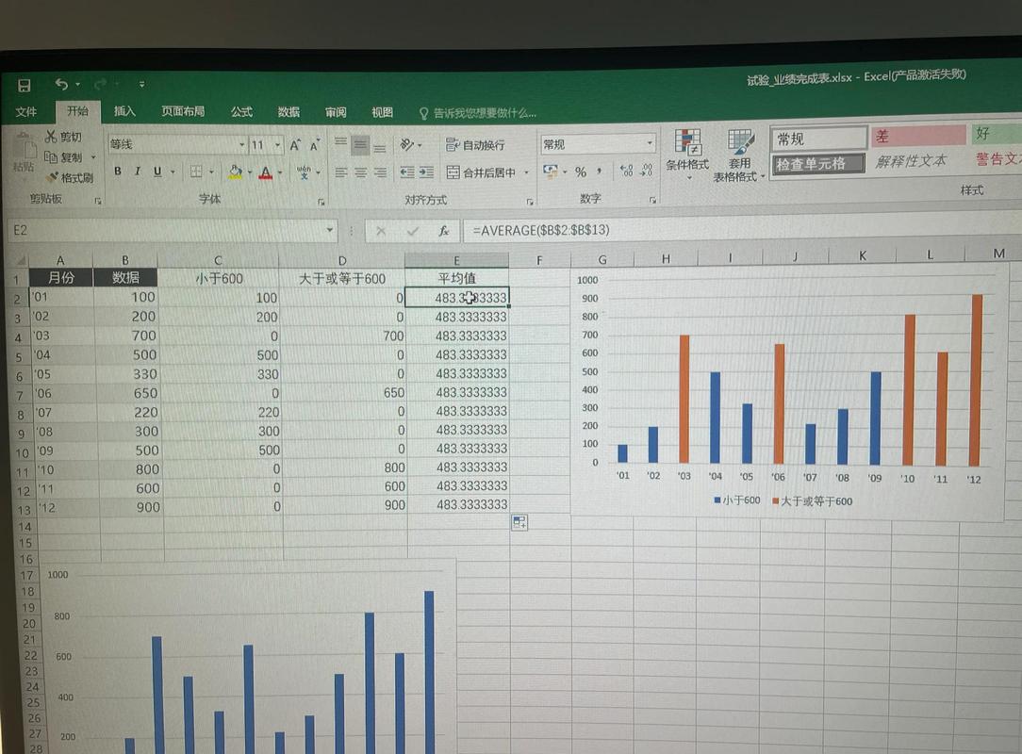Click the Paste (粘贴) clipboard icon
This screenshot has width=1022, height=754.
pyautogui.click(x=24, y=153)
